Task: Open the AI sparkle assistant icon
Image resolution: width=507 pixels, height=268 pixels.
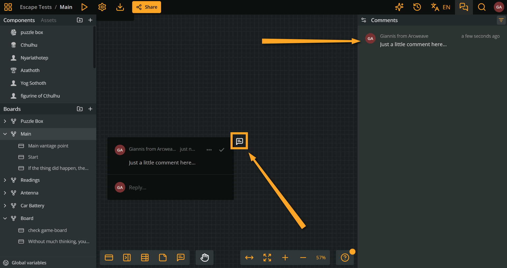Action: [x=399, y=7]
